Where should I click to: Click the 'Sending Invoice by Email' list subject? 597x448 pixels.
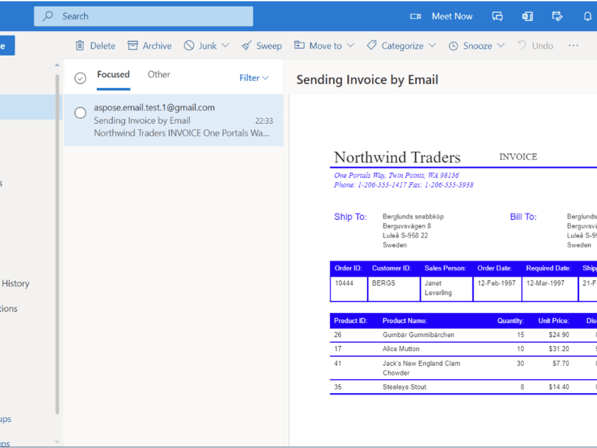click(142, 121)
